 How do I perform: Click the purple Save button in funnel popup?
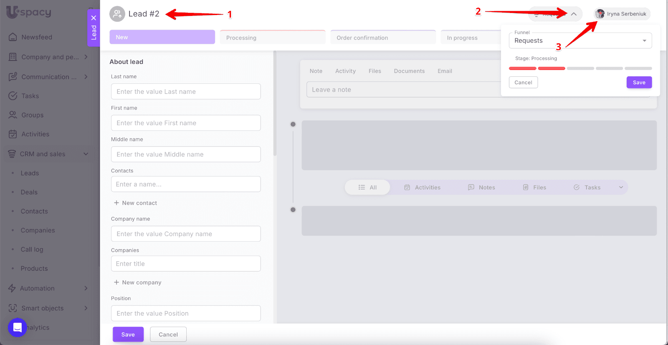pos(639,83)
